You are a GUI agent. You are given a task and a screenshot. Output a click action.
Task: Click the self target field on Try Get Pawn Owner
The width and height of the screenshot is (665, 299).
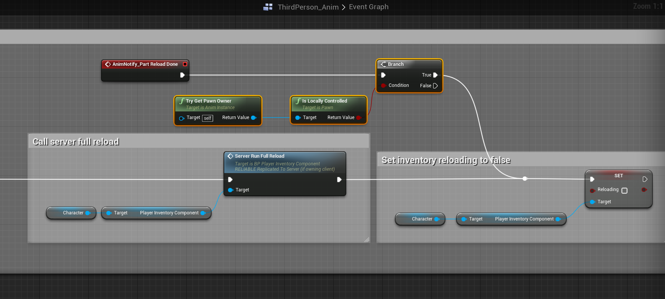[207, 118]
